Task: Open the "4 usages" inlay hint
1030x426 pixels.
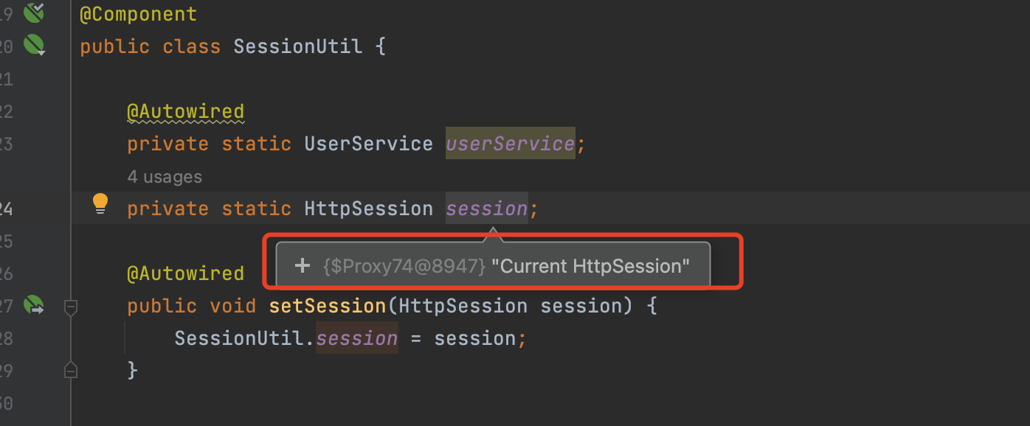Action: pos(164,177)
